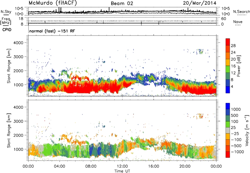Click the '16' value on Power colorbar
This screenshot has height=173, width=250.
pos(233,66)
